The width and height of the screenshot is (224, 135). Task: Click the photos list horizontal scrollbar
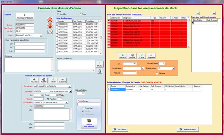click(x=76, y=71)
